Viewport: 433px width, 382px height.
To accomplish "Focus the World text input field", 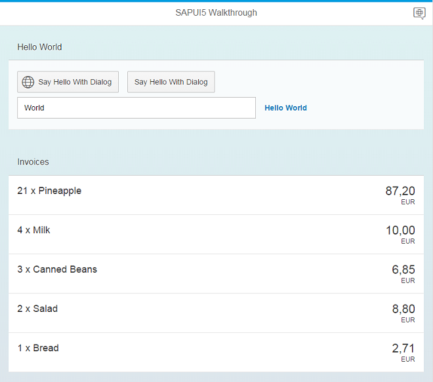I will [136, 108].
